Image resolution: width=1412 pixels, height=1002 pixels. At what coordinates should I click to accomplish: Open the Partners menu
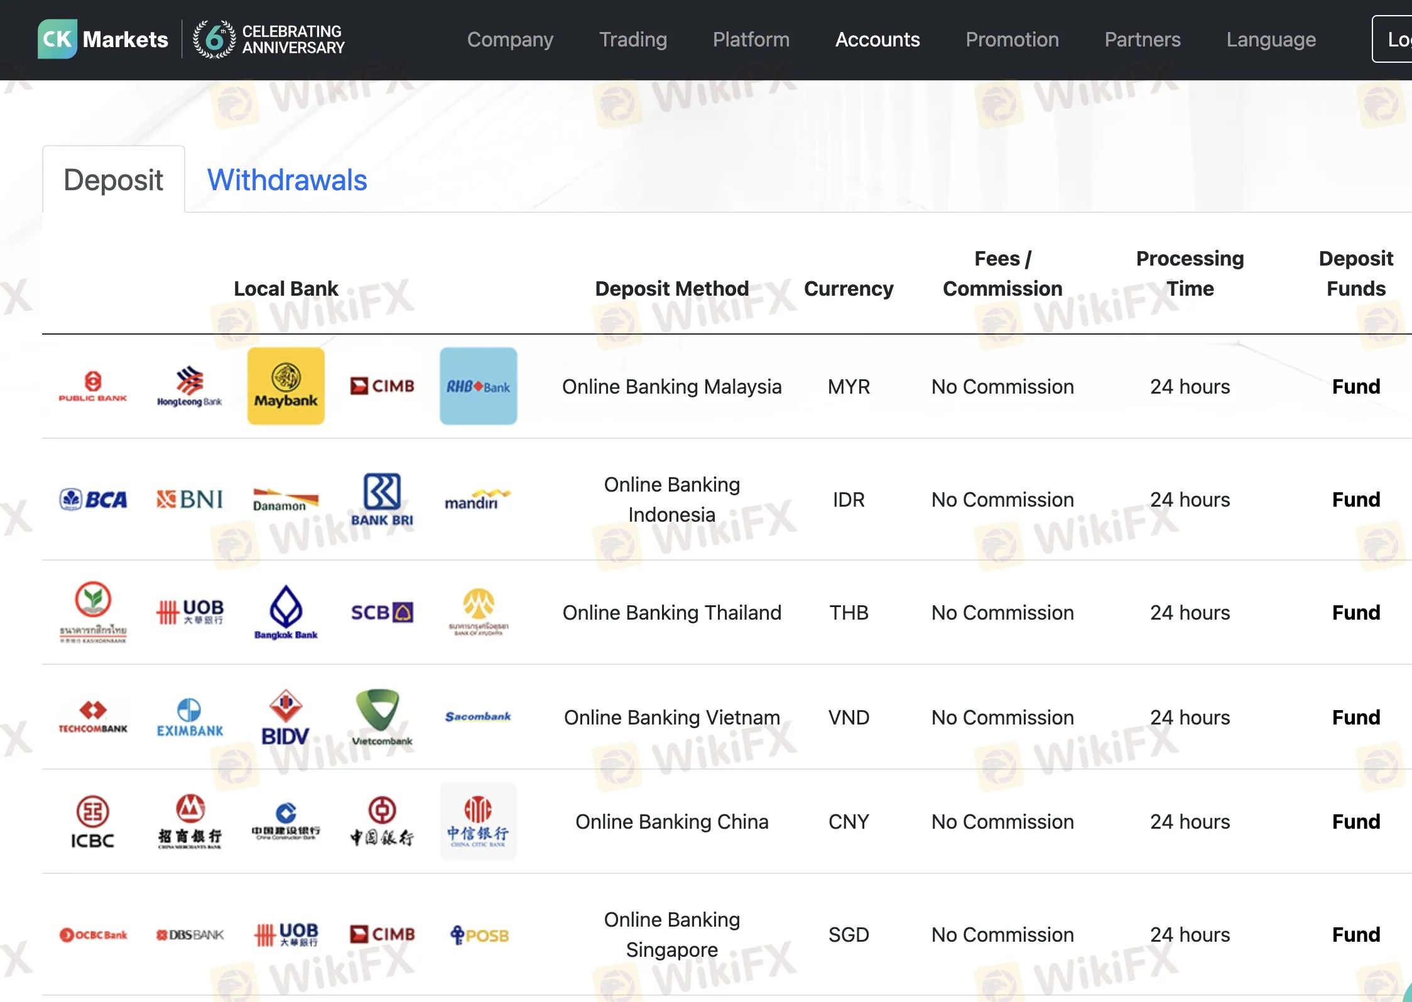[1143, 40]
